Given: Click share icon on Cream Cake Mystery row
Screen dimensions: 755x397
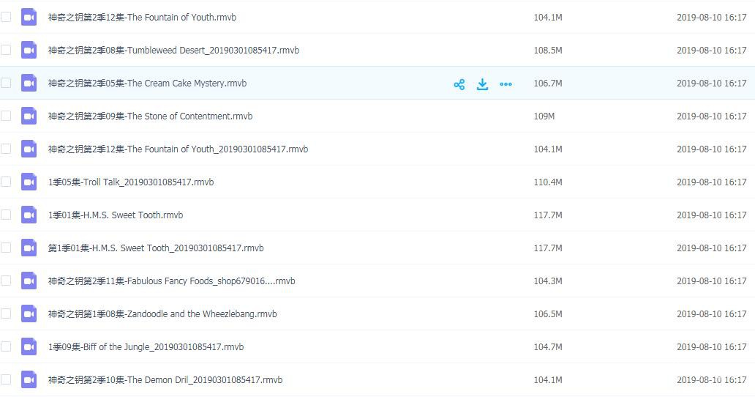Looking at the screenshot, I should 459,84.
